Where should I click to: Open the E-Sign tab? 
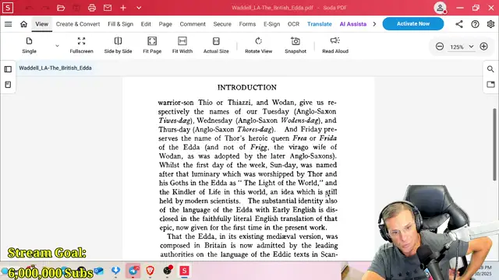[x=272, y=24]
